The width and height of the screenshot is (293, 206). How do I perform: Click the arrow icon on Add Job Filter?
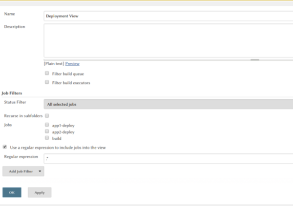click(40, 171)
